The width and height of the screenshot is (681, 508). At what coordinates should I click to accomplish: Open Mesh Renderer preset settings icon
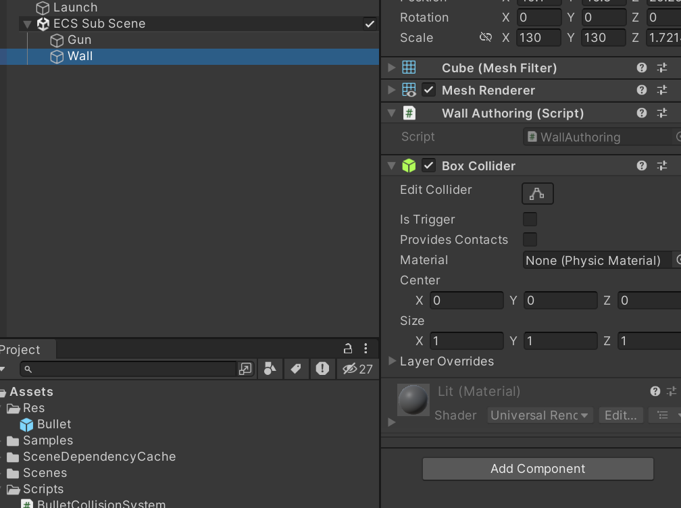click(x=662, y=90)
